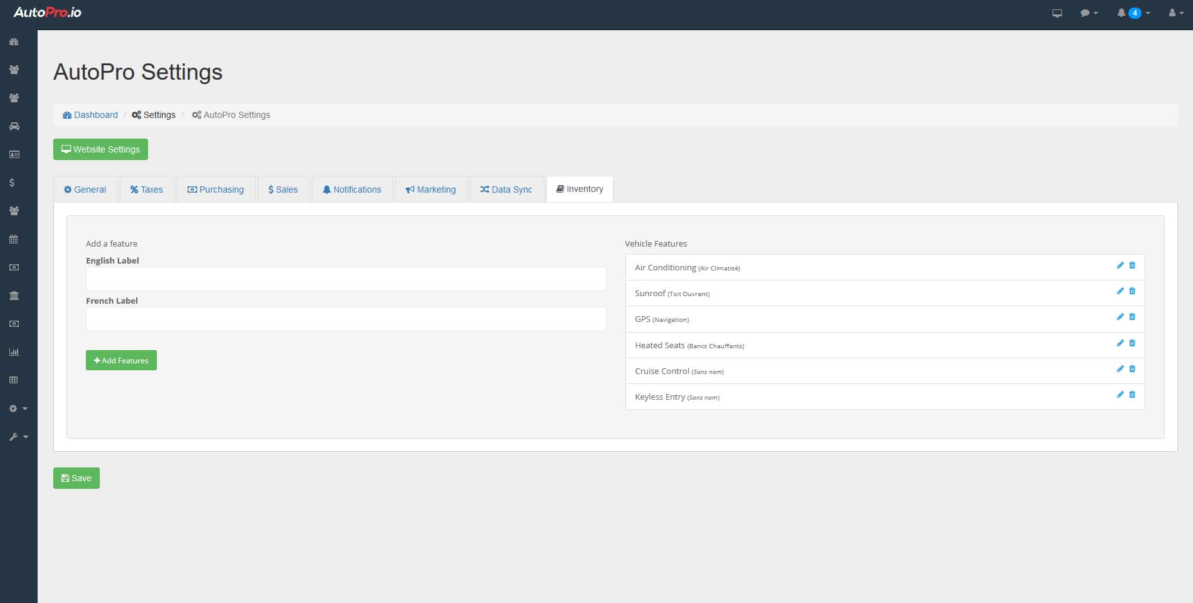Click the Sunroof (Toit Ouvrant) row text

pyautogui.click(x=672, y=293)
